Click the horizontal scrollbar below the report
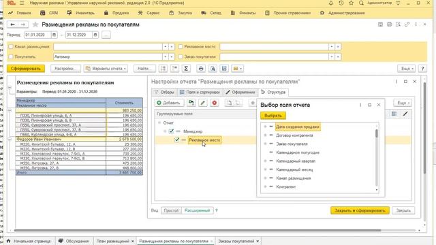 pyautogui.click(x=198, y=230)
